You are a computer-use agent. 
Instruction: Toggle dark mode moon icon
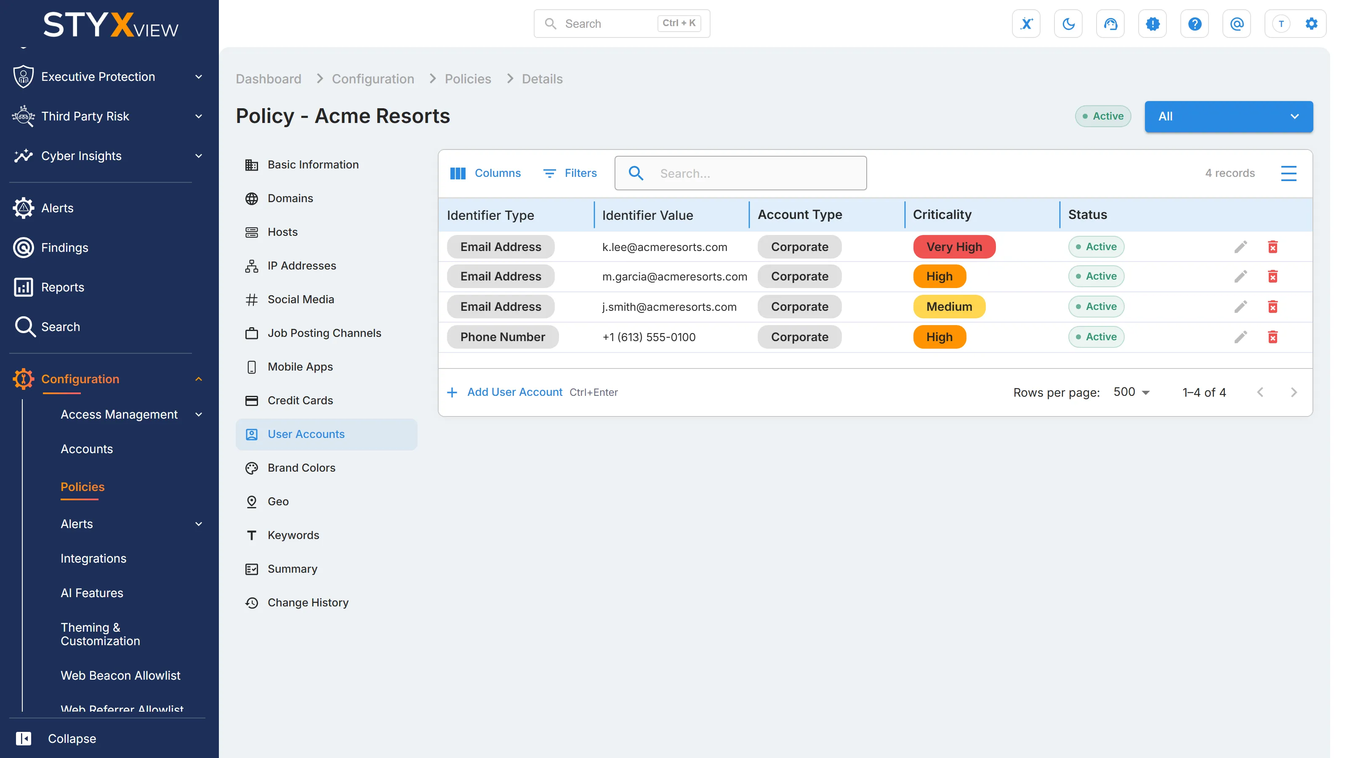click(1068, 24)
